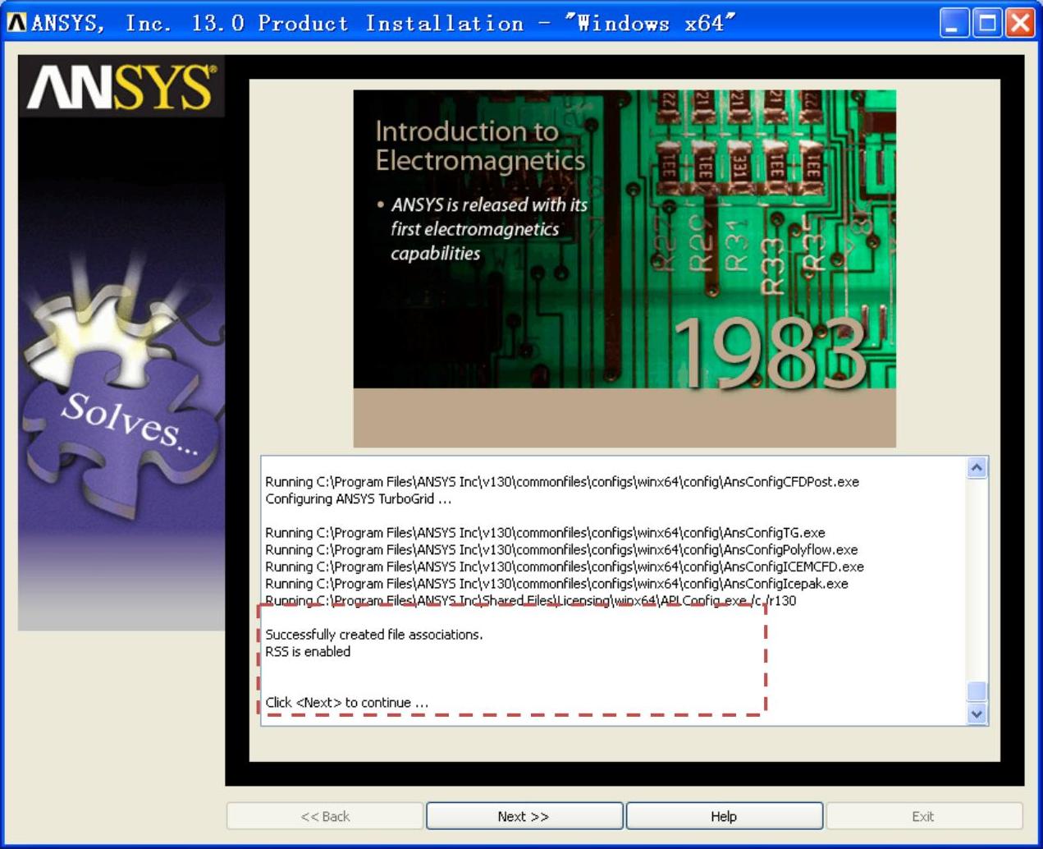Open the Help button
Viewport: 1043px width, 849px height.
[x=724, y=816]
